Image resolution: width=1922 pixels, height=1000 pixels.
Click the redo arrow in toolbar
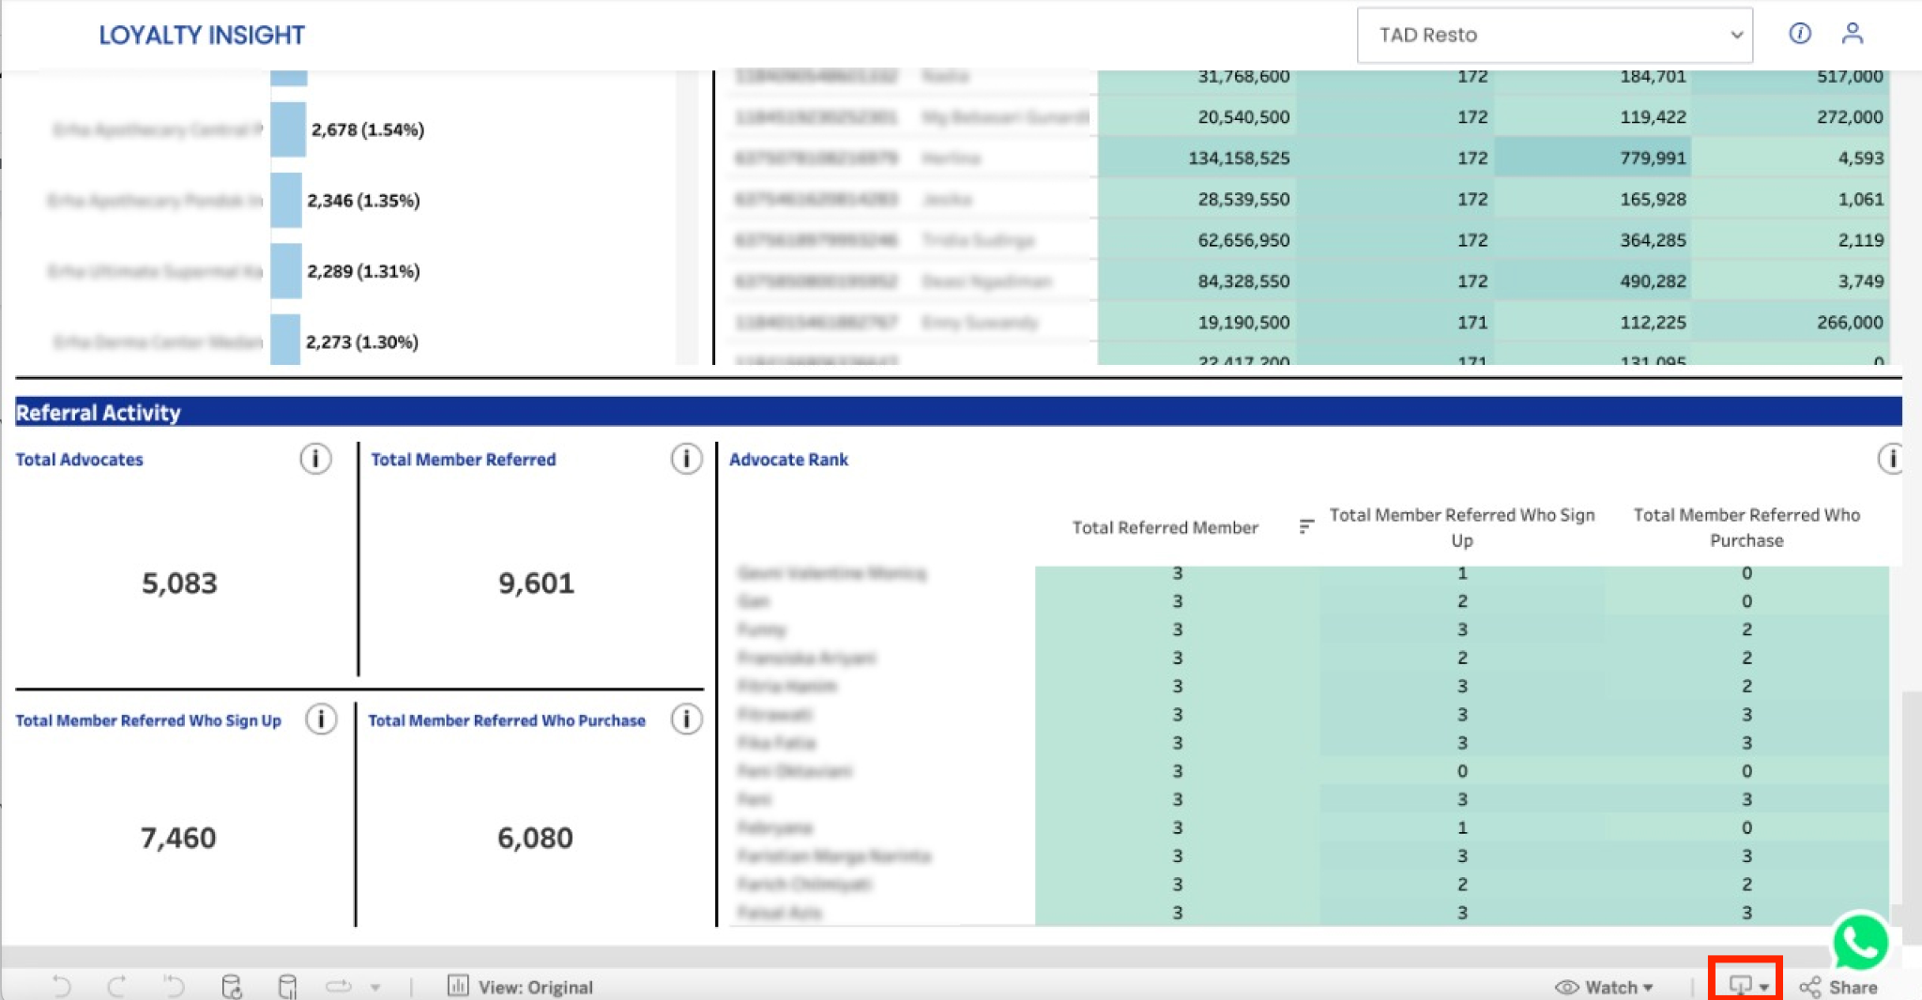tap(117, 986)
